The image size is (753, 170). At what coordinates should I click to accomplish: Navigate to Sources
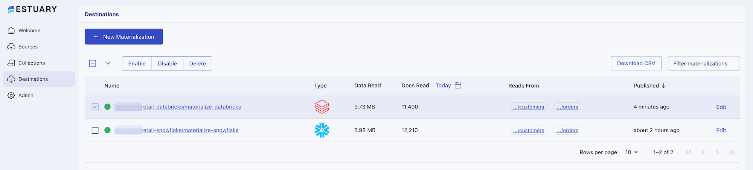(x=39, y=47)
